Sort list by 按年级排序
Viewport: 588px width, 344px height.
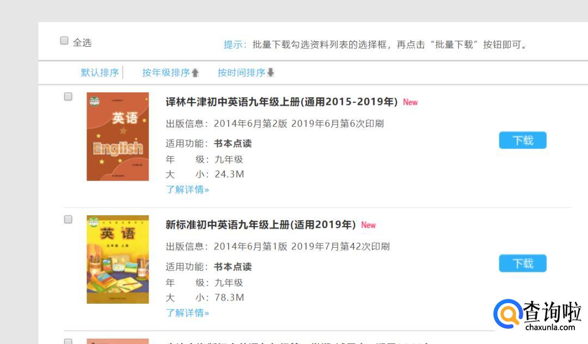(x=166, y=73)
